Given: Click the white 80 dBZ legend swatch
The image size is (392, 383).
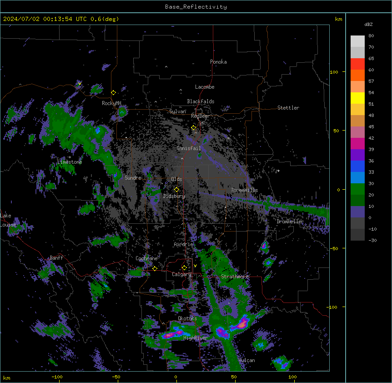Looking at the screenshot, I should click(357, 41).
